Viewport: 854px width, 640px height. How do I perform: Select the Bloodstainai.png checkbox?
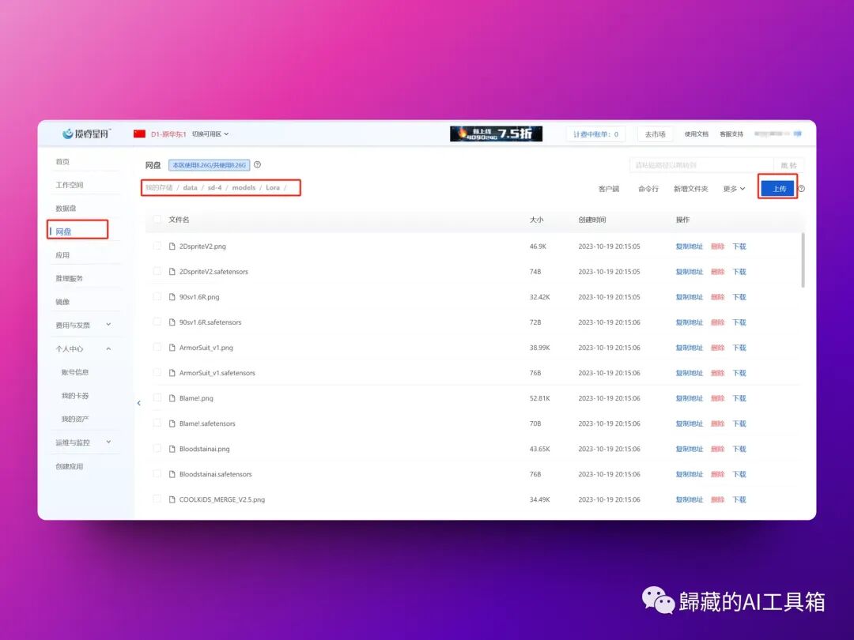click(x=157, y=449)
